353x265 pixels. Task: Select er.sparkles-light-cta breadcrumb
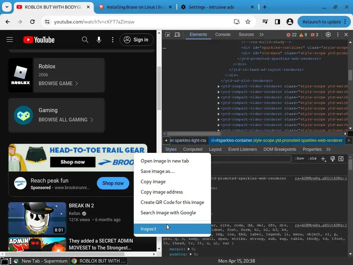click(188, 140)
